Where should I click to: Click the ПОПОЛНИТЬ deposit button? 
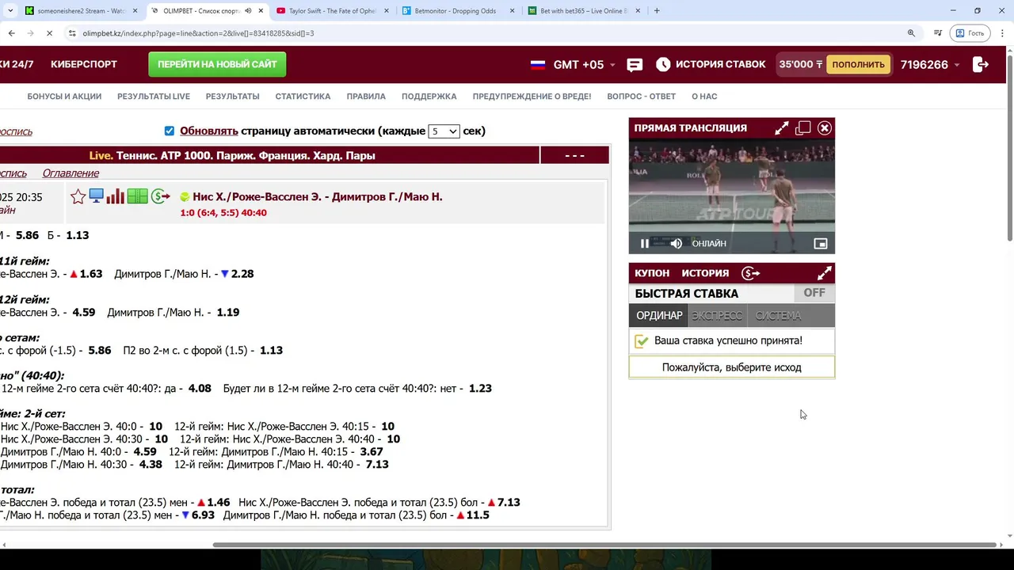(x=858, y=65)
